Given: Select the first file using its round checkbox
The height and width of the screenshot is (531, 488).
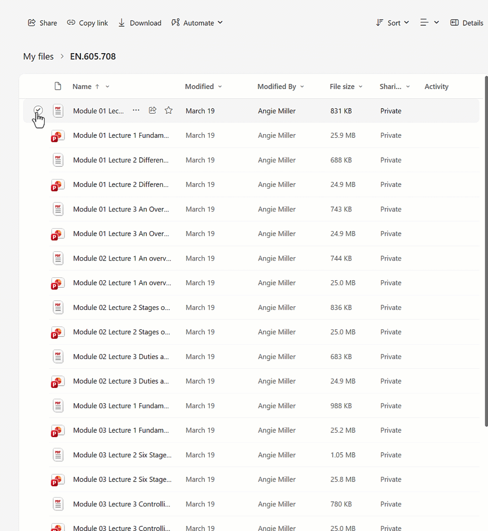Looking at the screenshot, I should click(x=38, y=110).
